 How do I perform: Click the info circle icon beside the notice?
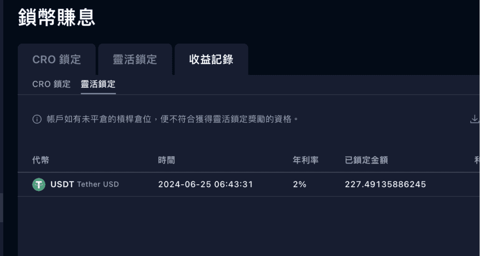[x=37, y=120]
